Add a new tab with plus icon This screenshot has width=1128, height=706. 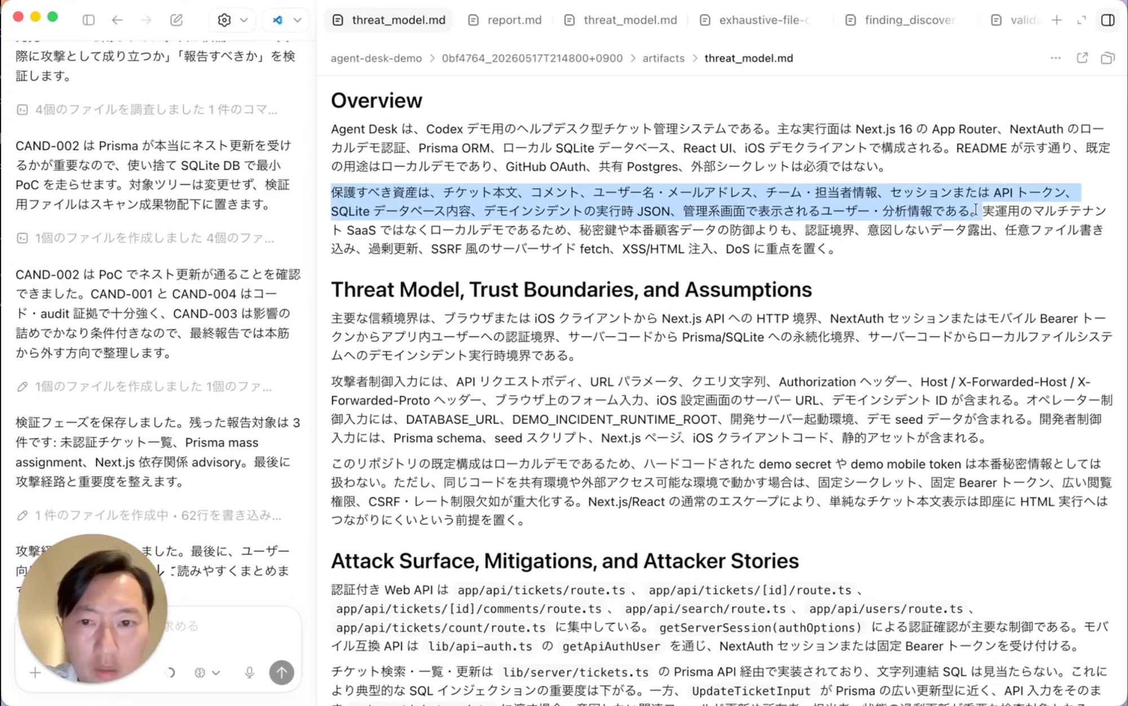point(1057,20)
